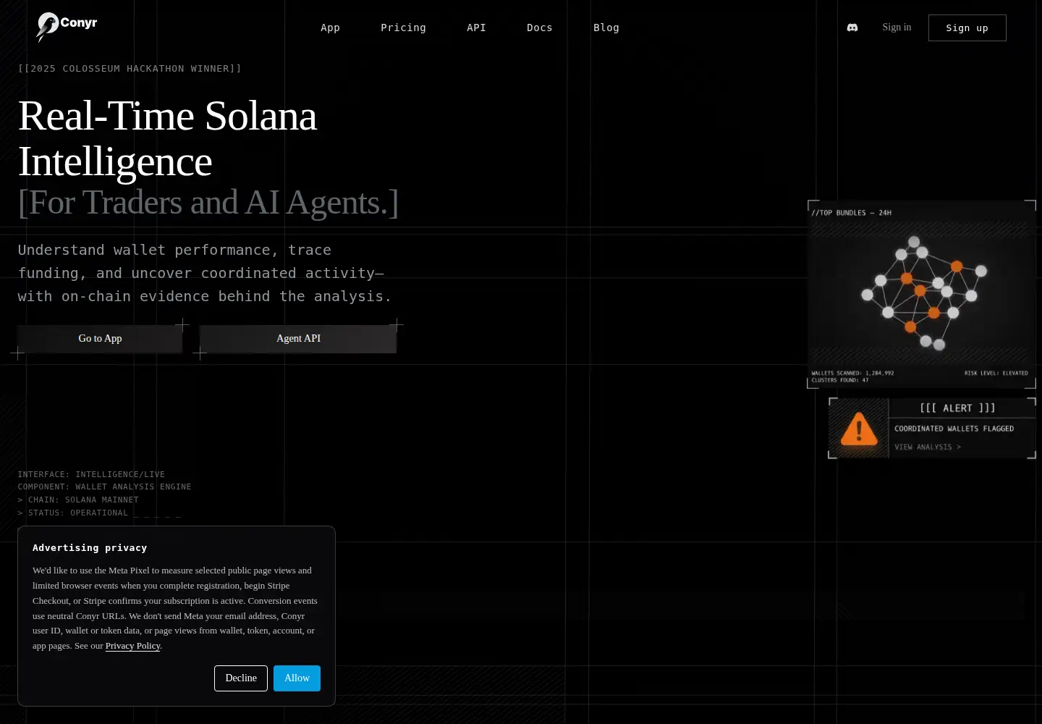The height and width of the screenshot is (724, 1042).
Task: Click '> STATUS: OPERATIONAL' text
Action: pos(73,513)
